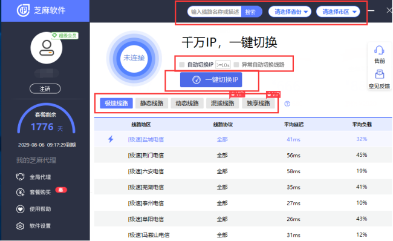Click the 注销 logout button
Viewport: 393px width, 241px height.
45,88
